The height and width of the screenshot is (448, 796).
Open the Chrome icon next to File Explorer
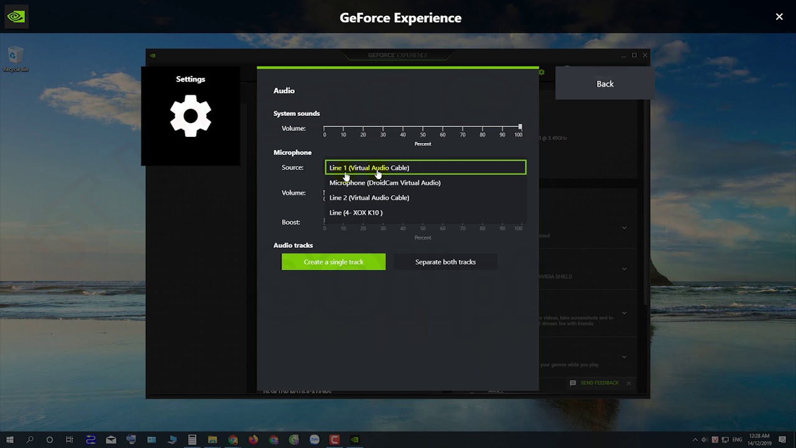pyautogui.click(x=233, y=440)
